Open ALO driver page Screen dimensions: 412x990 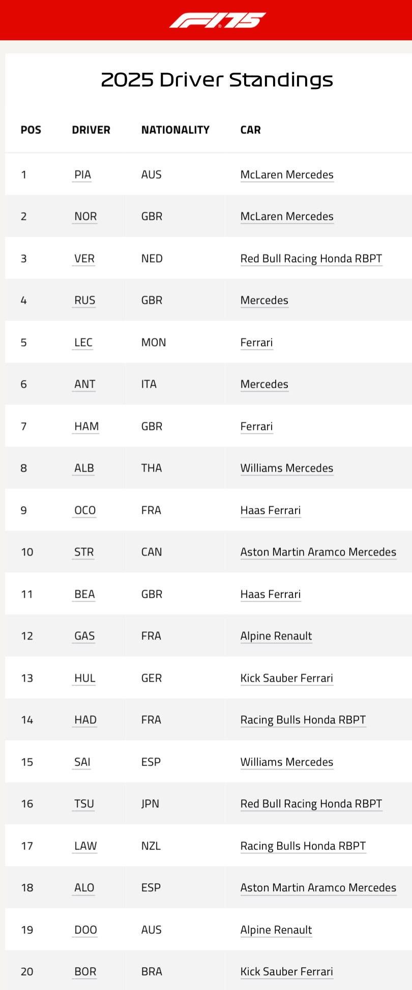(84, 888)
